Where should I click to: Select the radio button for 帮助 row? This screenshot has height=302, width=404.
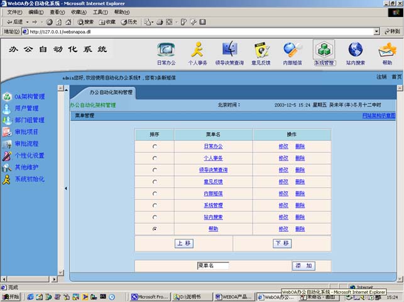[155, 229]
